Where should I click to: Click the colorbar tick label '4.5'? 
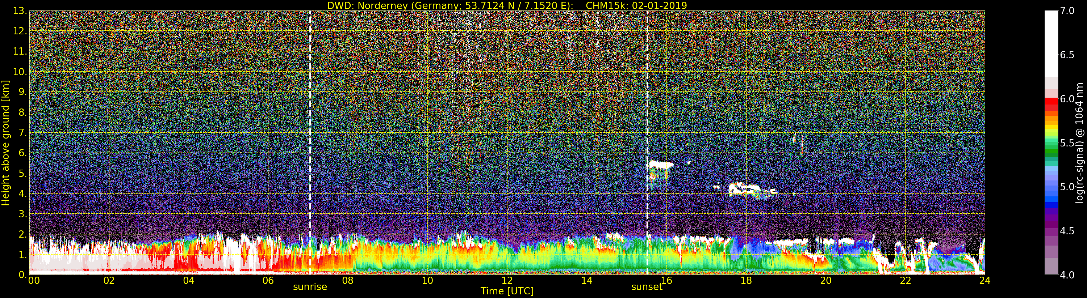click(x=1067, y=231)
